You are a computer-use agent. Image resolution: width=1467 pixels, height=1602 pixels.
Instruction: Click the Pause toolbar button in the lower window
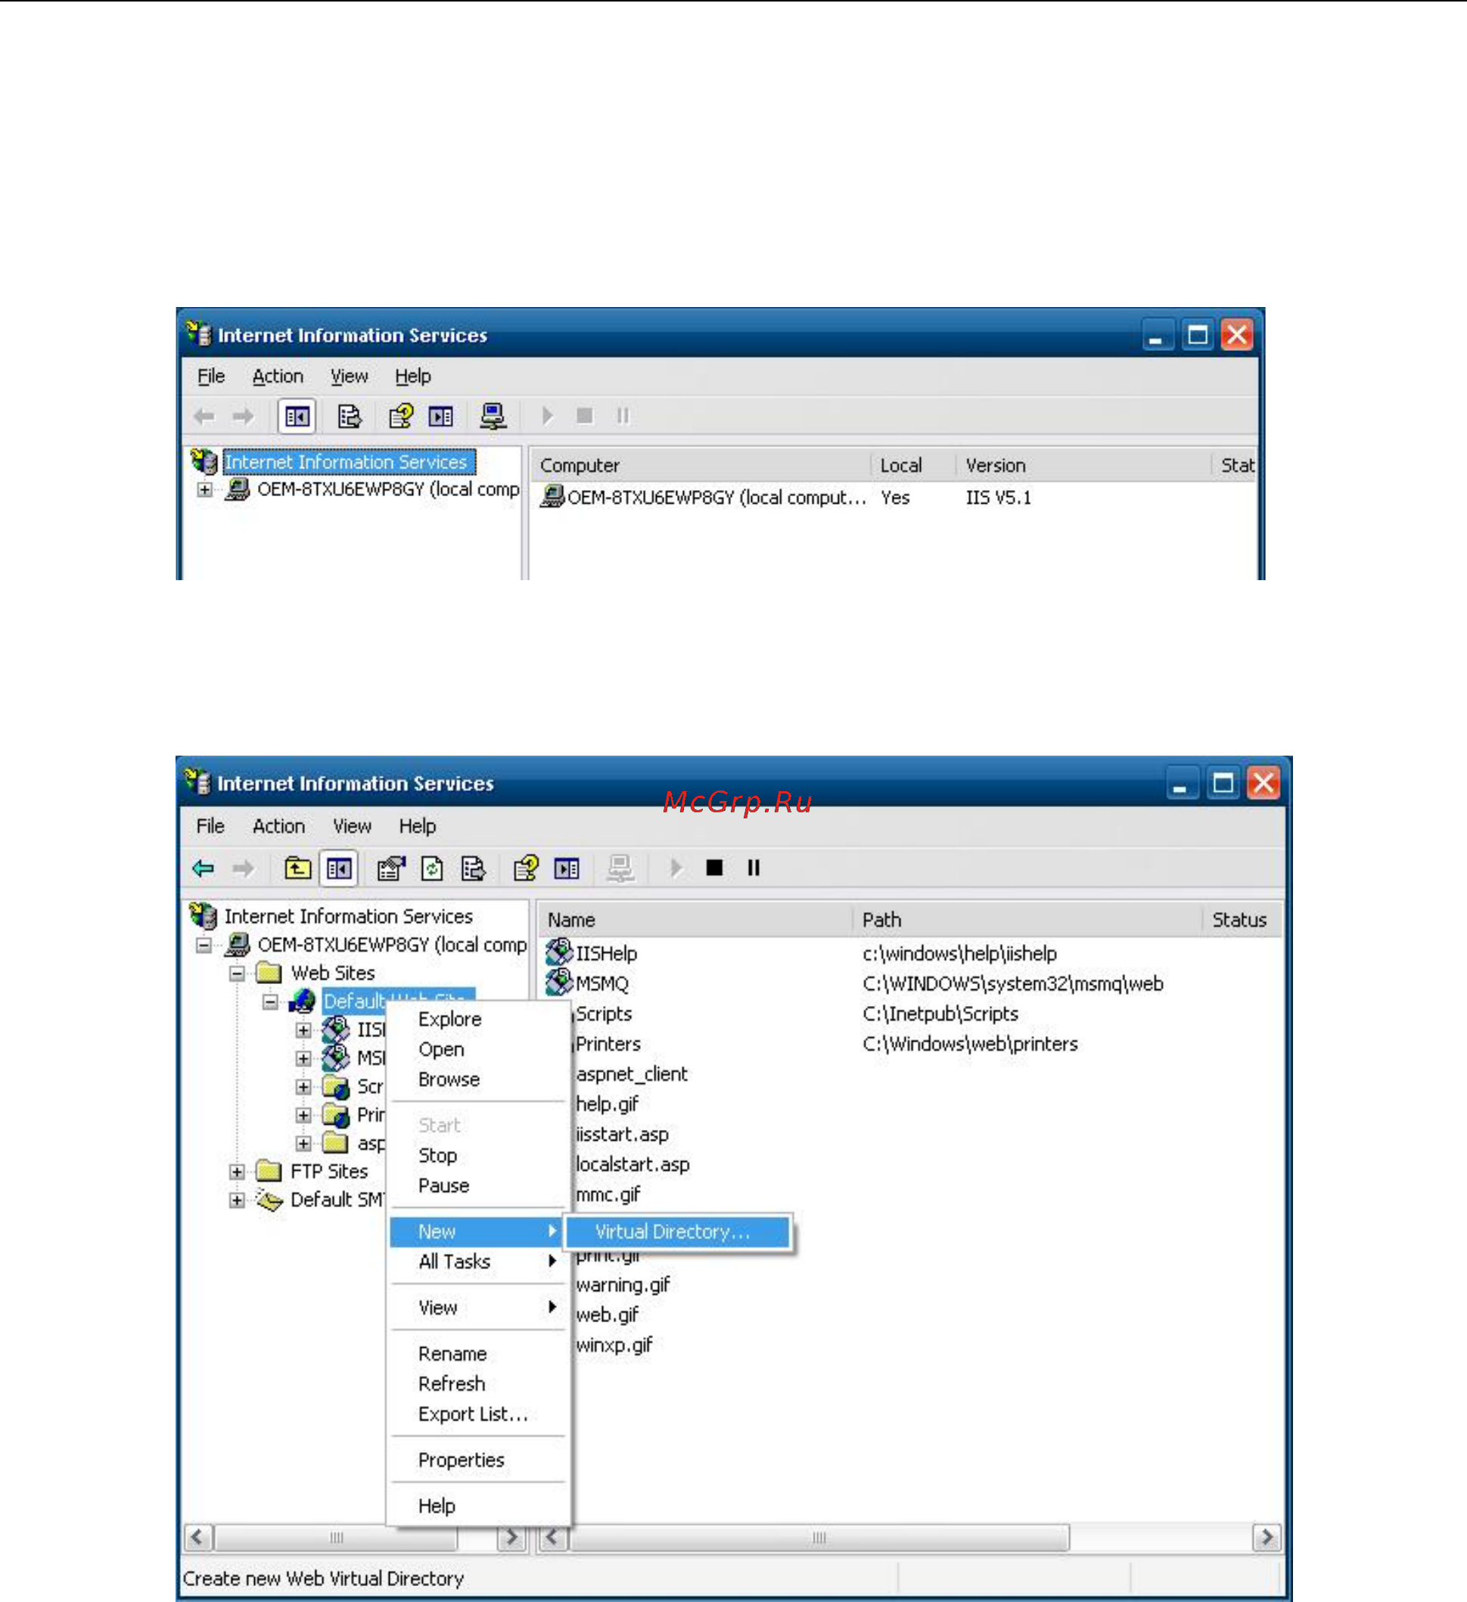coord(754,868)
